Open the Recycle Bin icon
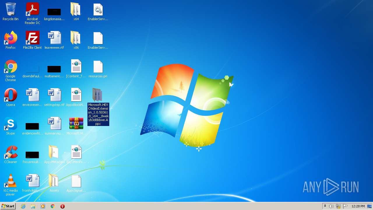Viewport: 373px width, 210px height. [x=10, y=12]
